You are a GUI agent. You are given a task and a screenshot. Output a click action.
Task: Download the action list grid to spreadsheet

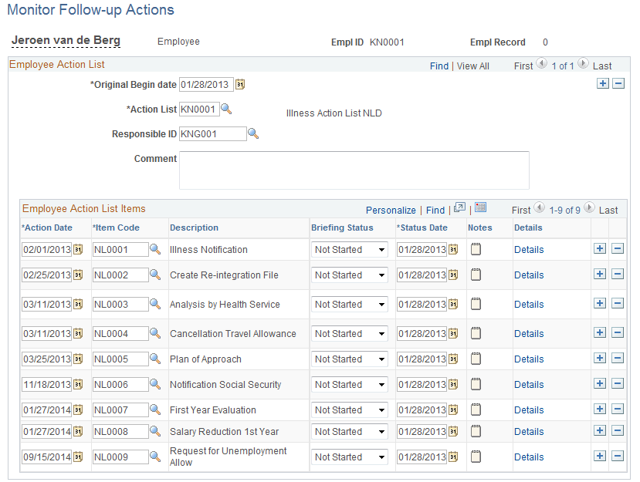(x=480, y=209)
